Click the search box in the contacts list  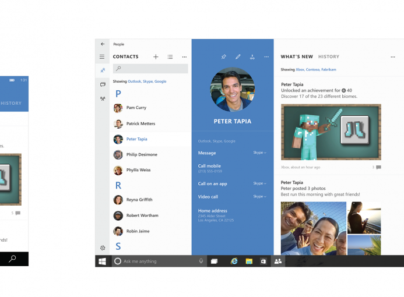150,69
